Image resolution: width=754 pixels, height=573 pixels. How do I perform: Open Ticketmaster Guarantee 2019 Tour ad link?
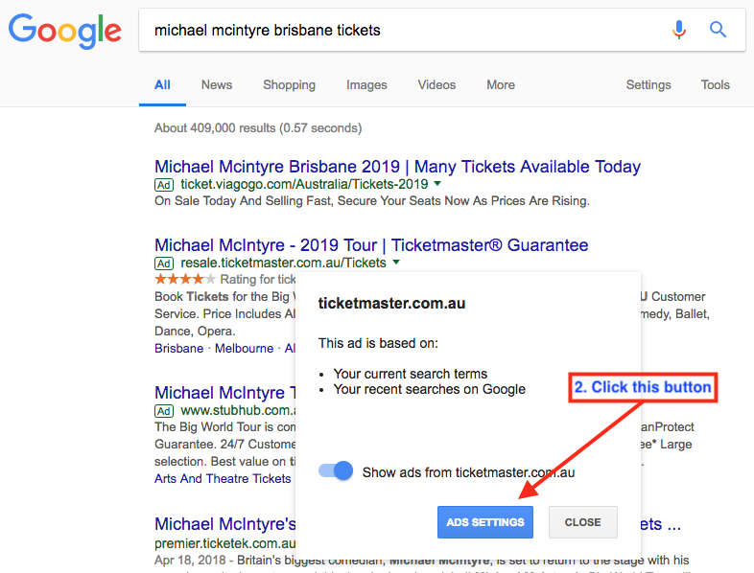371,245
